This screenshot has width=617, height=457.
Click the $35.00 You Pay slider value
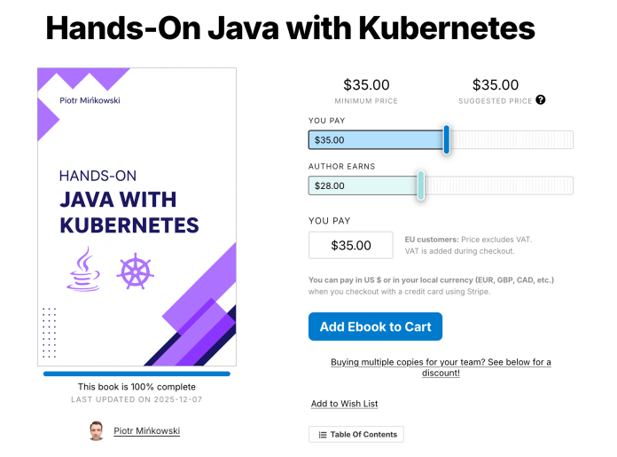click(x=330, y=140)
